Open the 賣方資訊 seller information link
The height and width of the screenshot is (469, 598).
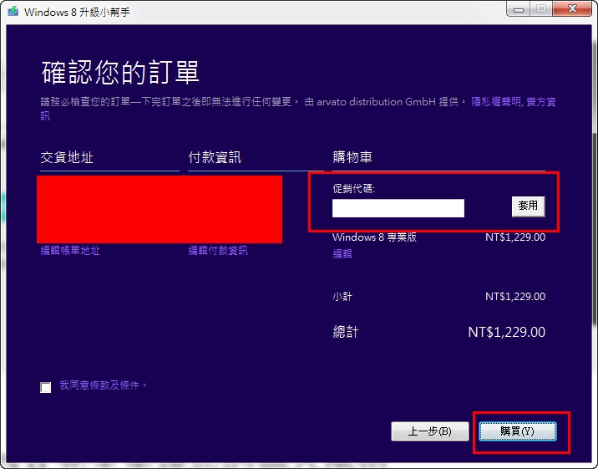pos(541,101)
